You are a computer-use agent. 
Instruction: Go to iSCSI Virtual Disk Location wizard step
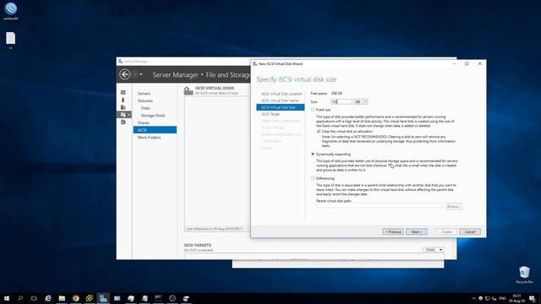click(x=281, y=94)
